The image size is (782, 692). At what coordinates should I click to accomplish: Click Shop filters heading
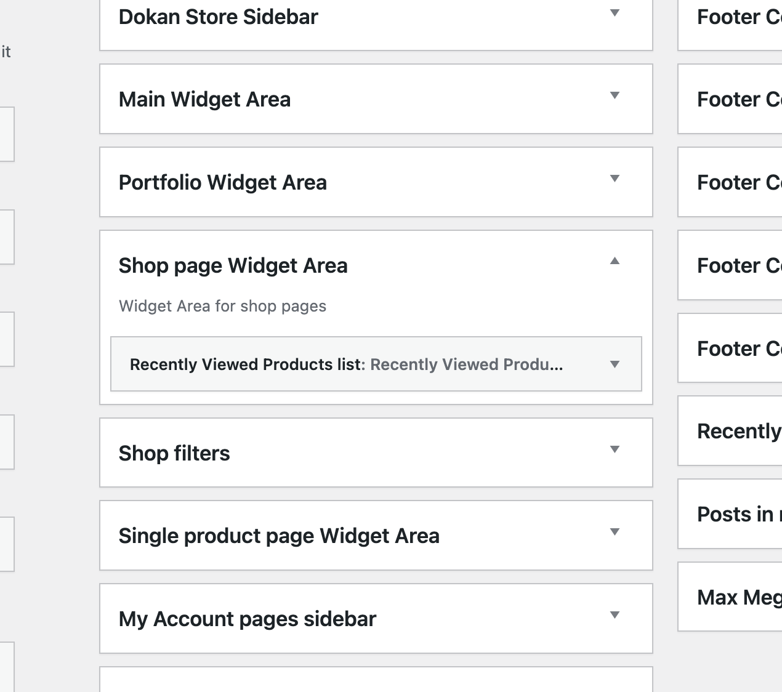[x=174, y=454]
